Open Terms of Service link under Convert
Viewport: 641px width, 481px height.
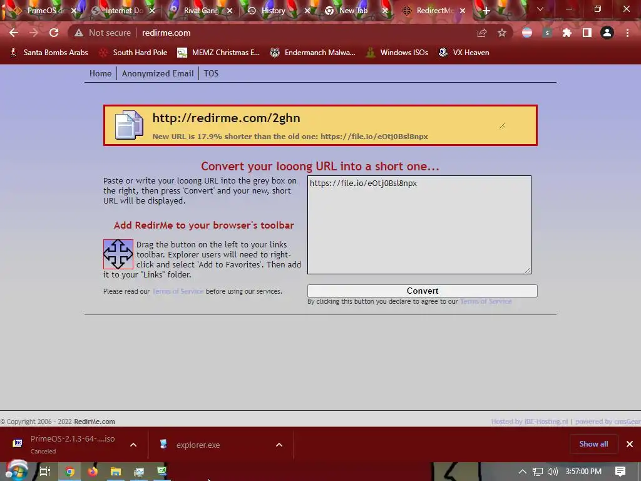[486, 301]
